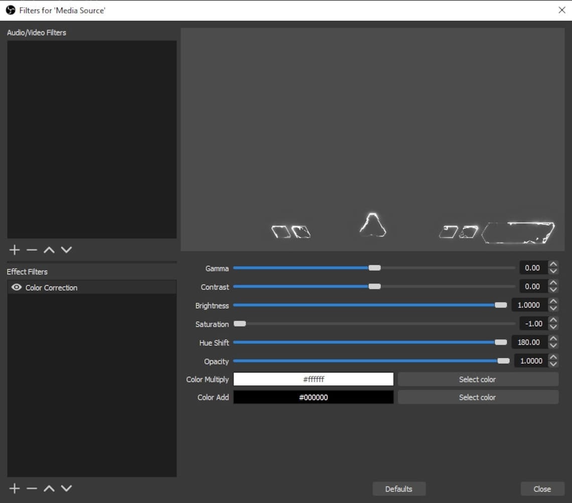Move the effect filter up

coord(49,488)
